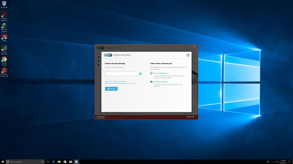The height and width of the screenshot is (164, 293).
Task: Click the Cortana microphone icon
Action: click(x=42, y=162)
